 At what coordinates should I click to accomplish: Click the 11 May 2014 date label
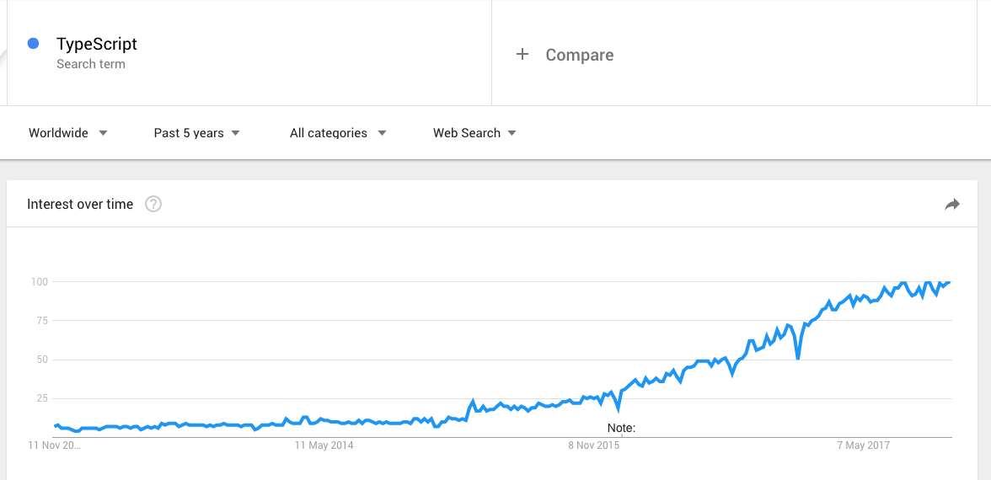324,445
